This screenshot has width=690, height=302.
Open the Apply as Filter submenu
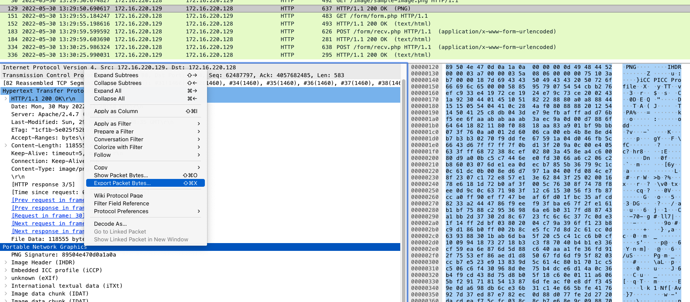click(113, 124)
